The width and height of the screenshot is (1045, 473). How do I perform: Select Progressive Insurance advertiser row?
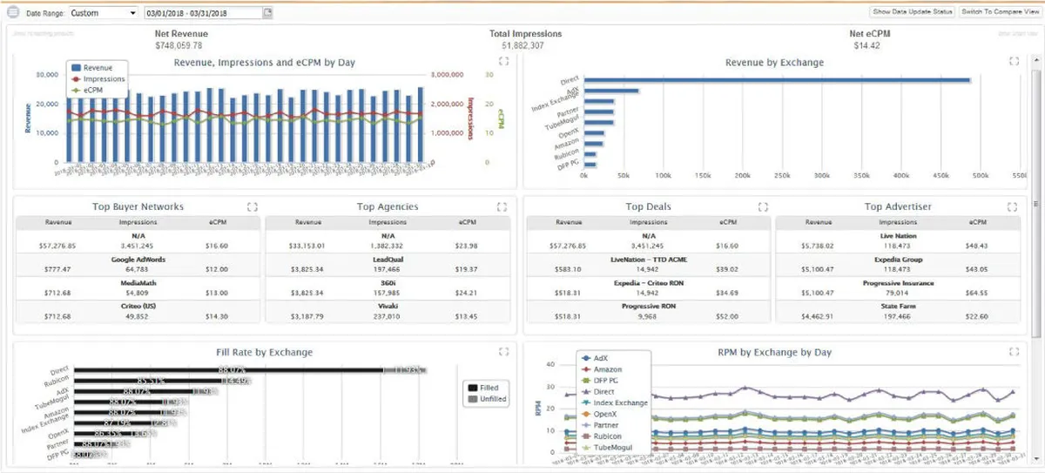[898, 288]
